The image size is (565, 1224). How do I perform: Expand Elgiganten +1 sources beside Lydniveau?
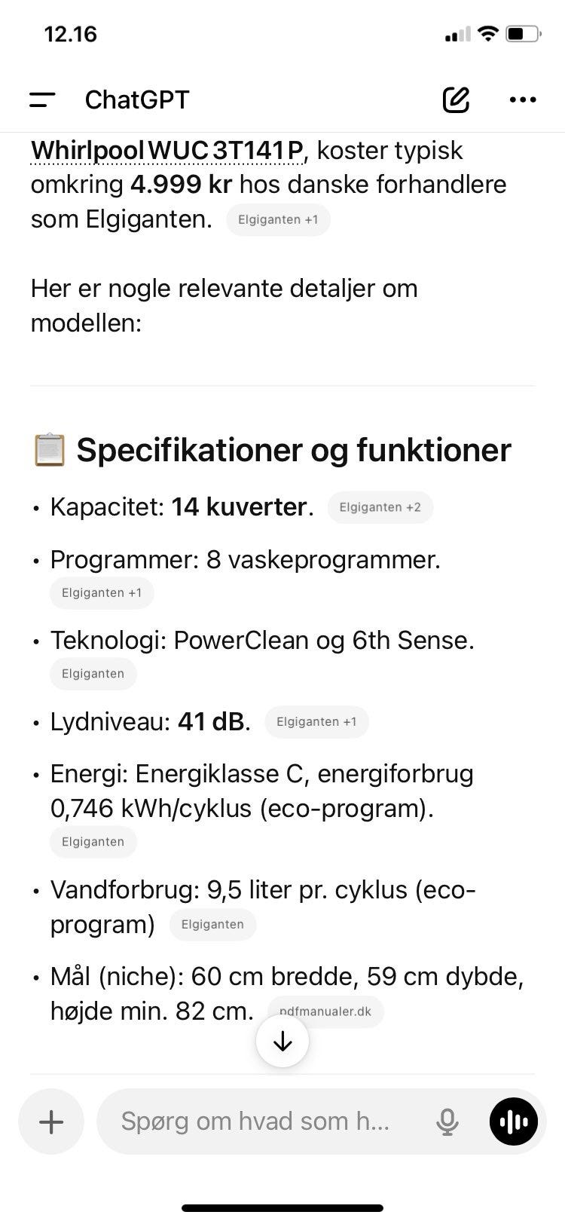pos(316,722)
